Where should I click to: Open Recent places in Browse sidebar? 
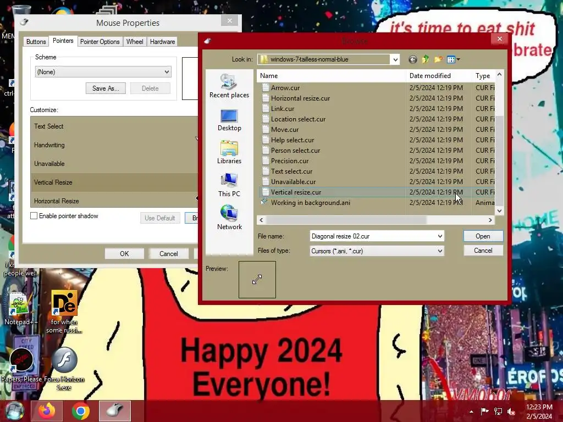click(x=229, y=86)
